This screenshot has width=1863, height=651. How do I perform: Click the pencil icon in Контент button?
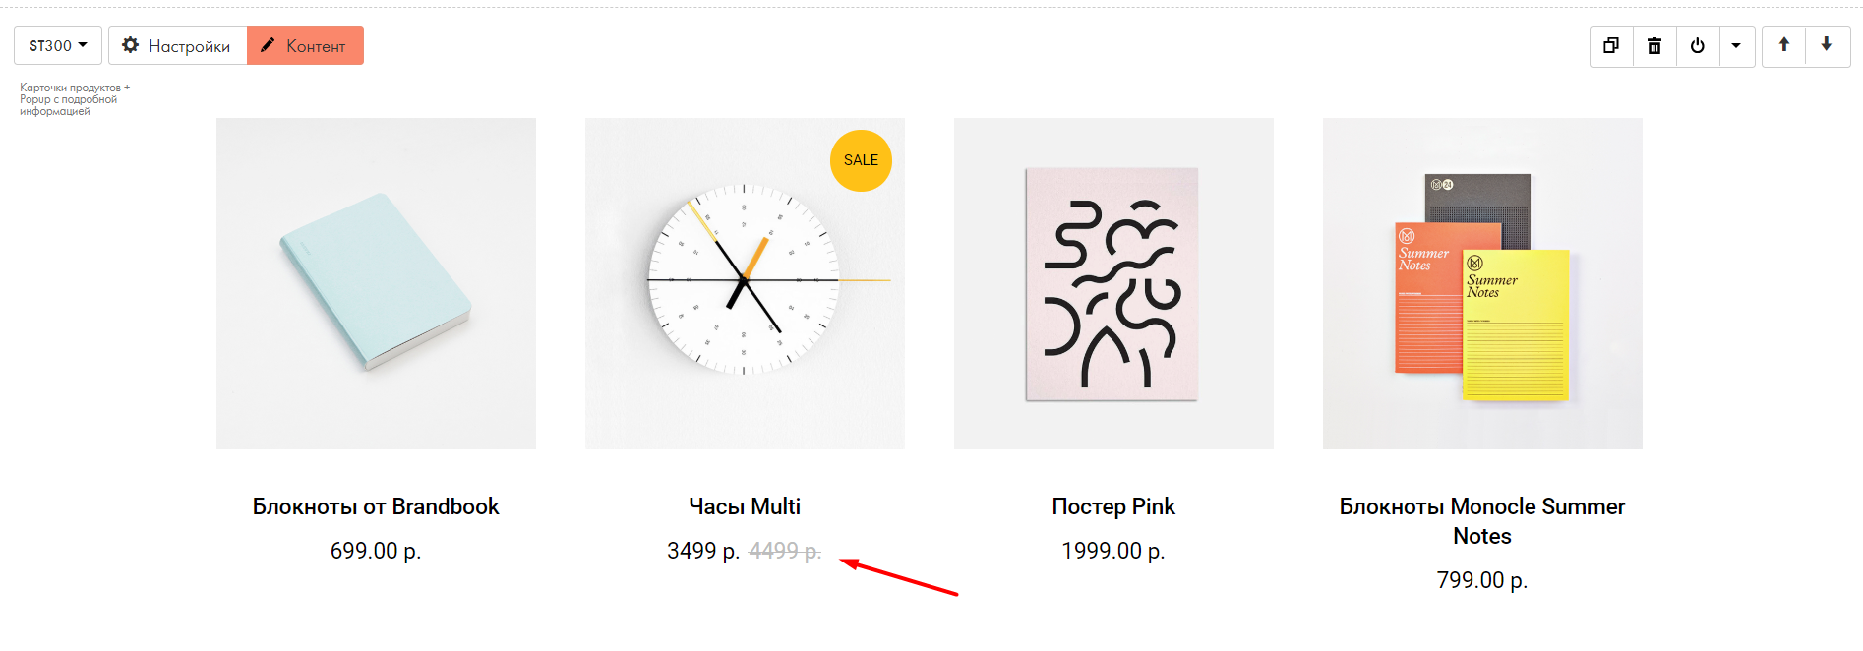click(x=268, y=45)
